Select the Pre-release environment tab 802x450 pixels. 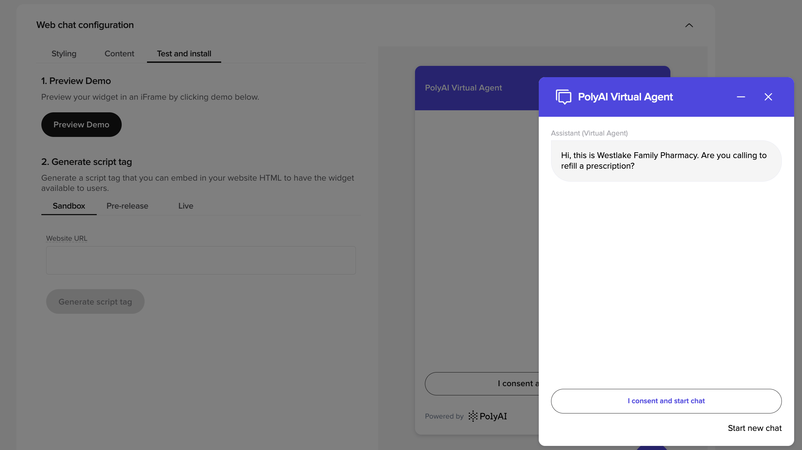[127, 206]
